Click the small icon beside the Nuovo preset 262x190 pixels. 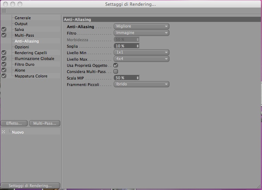click(x=3, y=132)
